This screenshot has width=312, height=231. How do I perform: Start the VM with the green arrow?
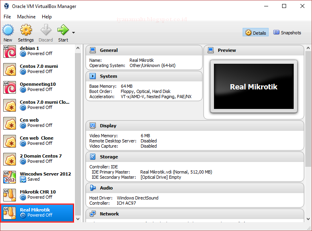point(63,30)
